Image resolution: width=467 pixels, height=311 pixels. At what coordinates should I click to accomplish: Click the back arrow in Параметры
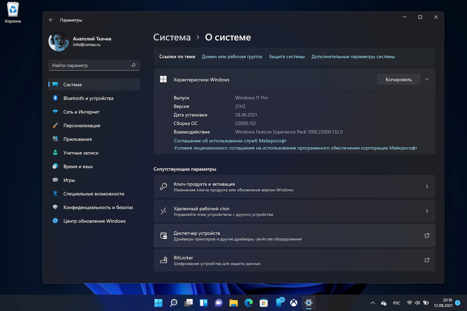(x=51, y=20)
